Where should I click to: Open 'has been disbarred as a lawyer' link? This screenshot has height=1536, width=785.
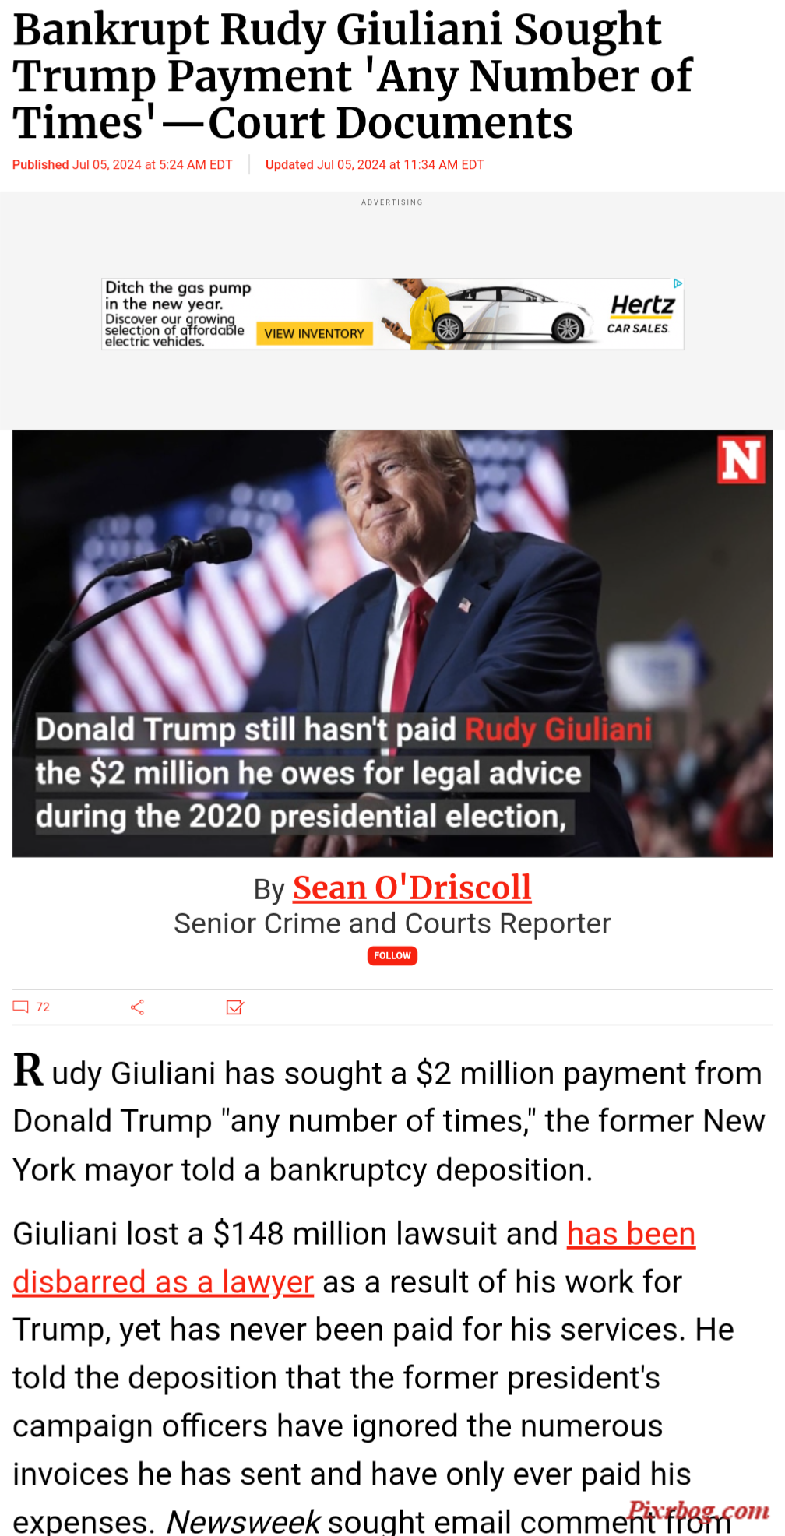(354, 1258)
